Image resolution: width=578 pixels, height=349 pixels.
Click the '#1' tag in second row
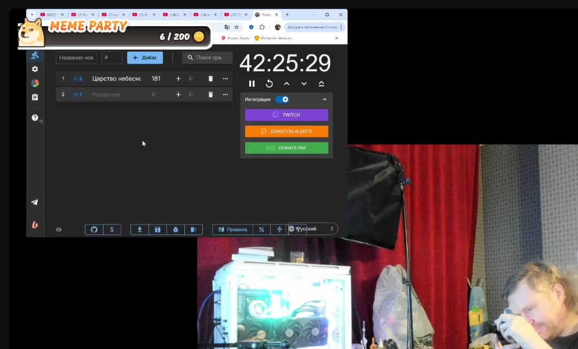78,95
